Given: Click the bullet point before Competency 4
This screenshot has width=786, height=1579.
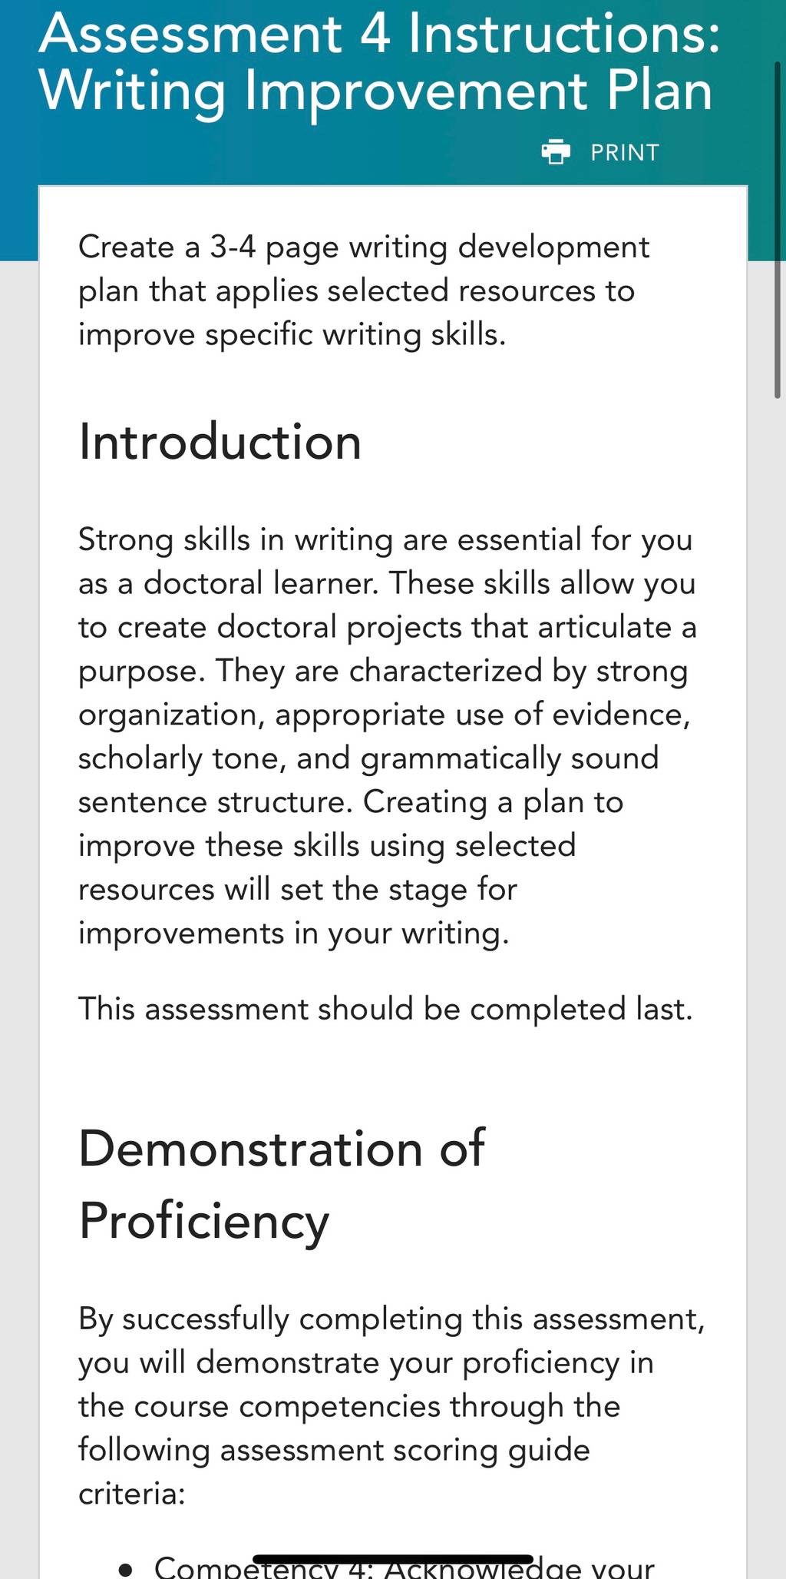Looking at the screenshot, I should click(x=127, y=1568).
